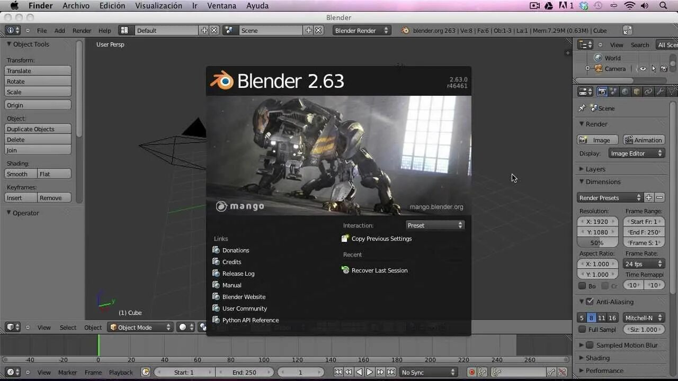Open the Display Image Editor dropdown
This screenshot has width=678, height=381.
click(636, 153)
